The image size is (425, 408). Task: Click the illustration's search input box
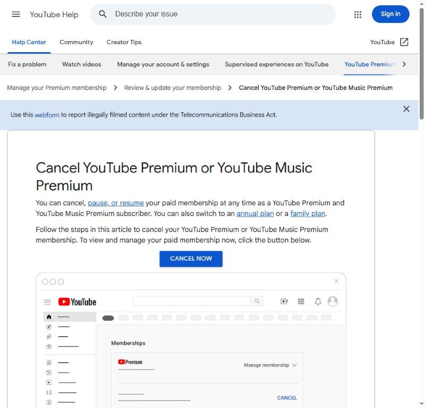[x=191, y=301]
